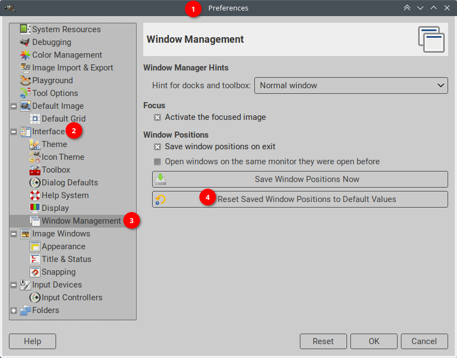Click the red Toolbox icon
The height and width of the screenshot is (358, 457).
(x=34, y=170)
